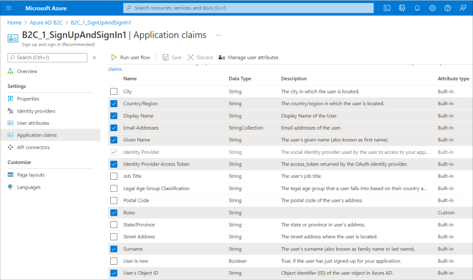Screen dimensions: 473x280
Task: Open the ellipsis more options menu
Action: [x=219, y=35]
